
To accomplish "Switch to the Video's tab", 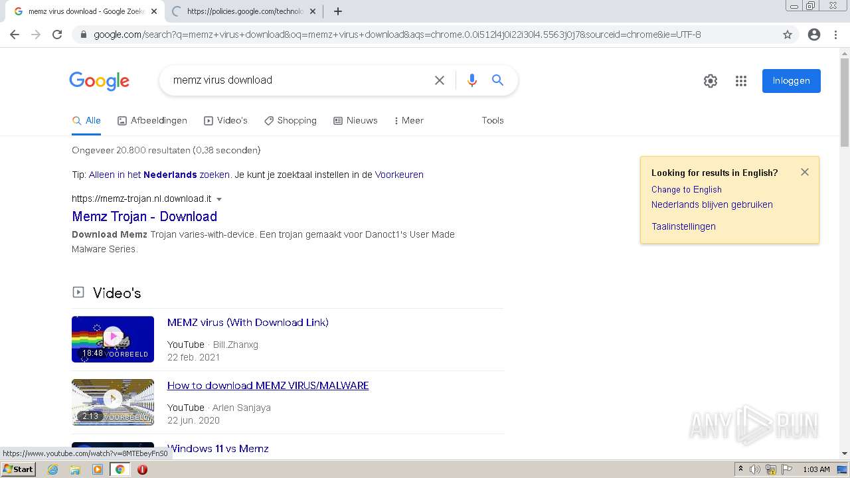I will point(225,120).
